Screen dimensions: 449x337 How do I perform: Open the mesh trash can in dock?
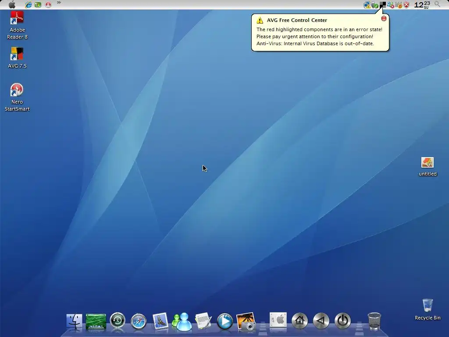click(x=374, y=322)
